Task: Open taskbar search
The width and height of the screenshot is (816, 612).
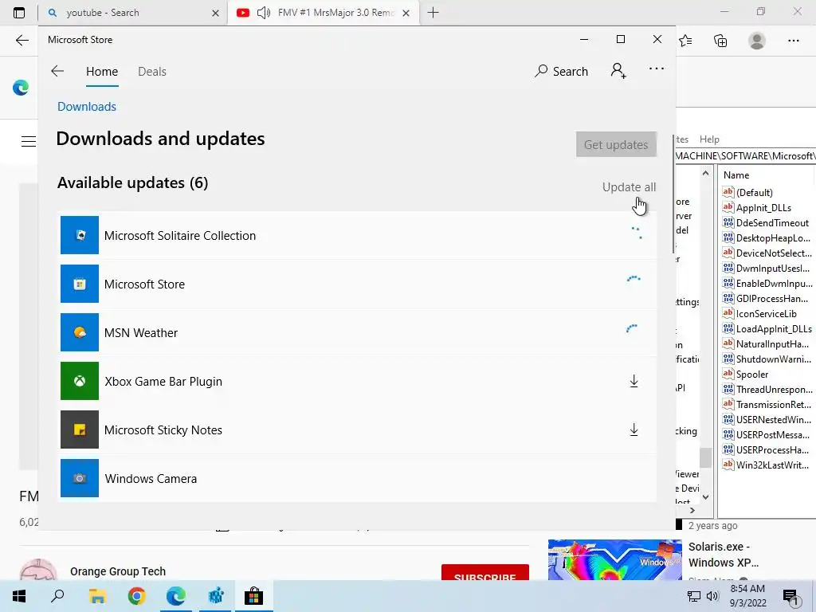Action: (57, 596)
